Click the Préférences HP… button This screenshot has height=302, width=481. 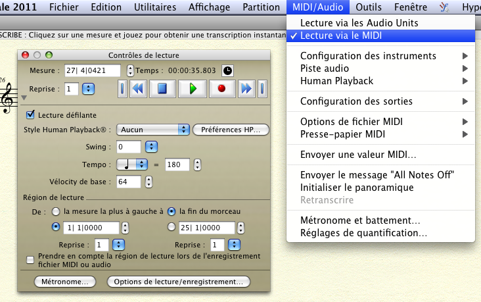tap(231, 130)
